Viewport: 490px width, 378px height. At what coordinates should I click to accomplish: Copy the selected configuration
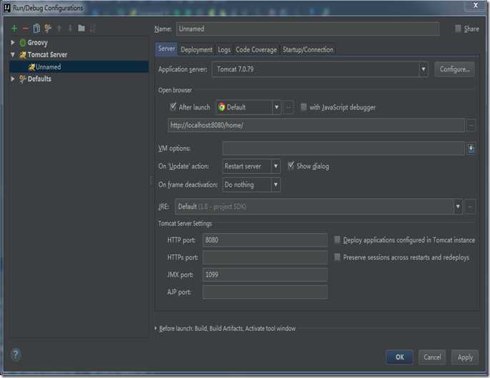pos(36,29)
